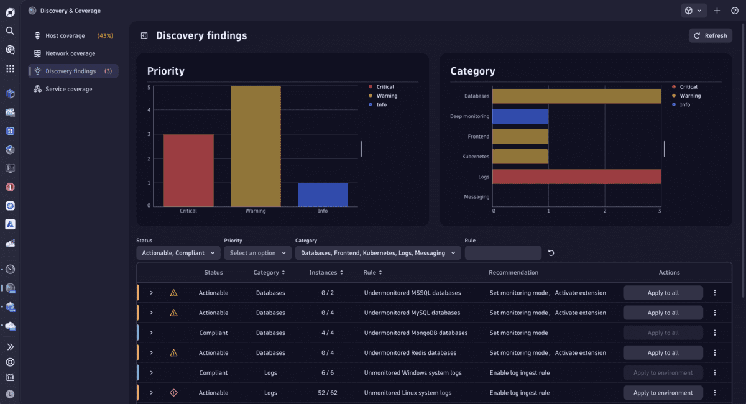Open the environment selector dropdown in top bar

pos(694,11)
